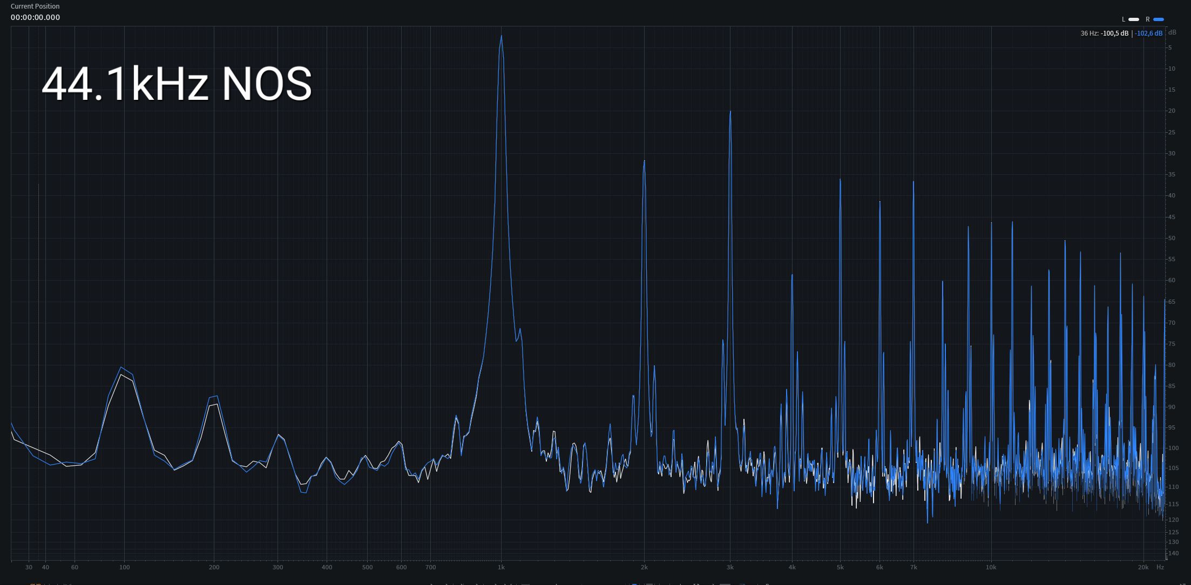Click the 10k frequency axis label
This screenshot has height=585, width=1191.
(991, 567)
